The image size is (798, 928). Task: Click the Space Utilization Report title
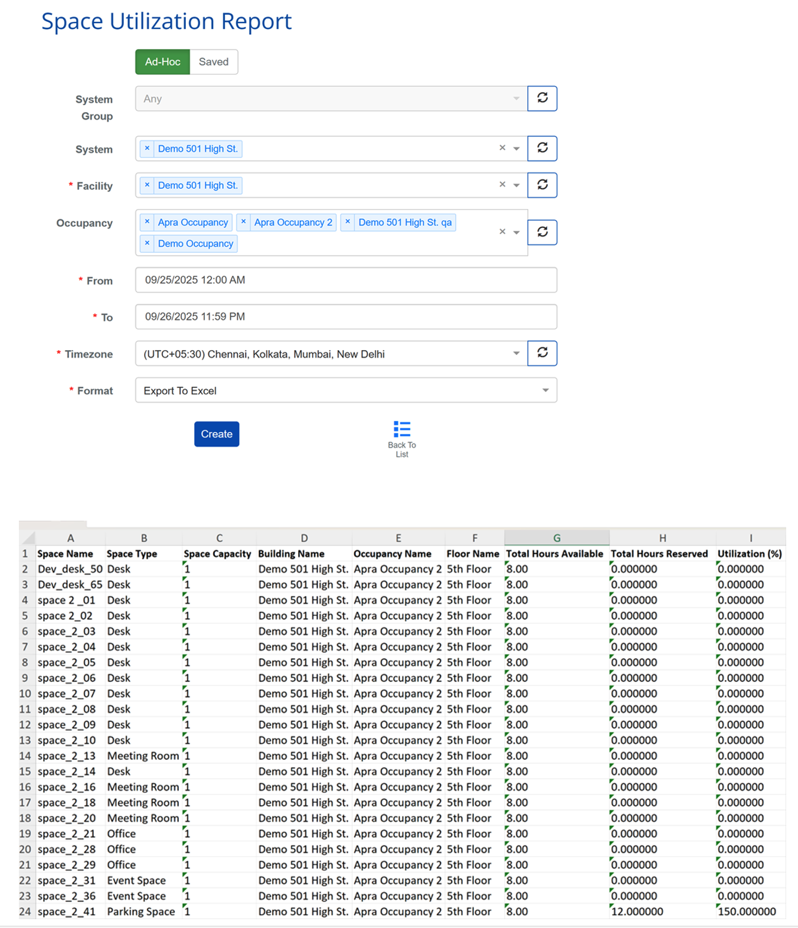[166, 21]
